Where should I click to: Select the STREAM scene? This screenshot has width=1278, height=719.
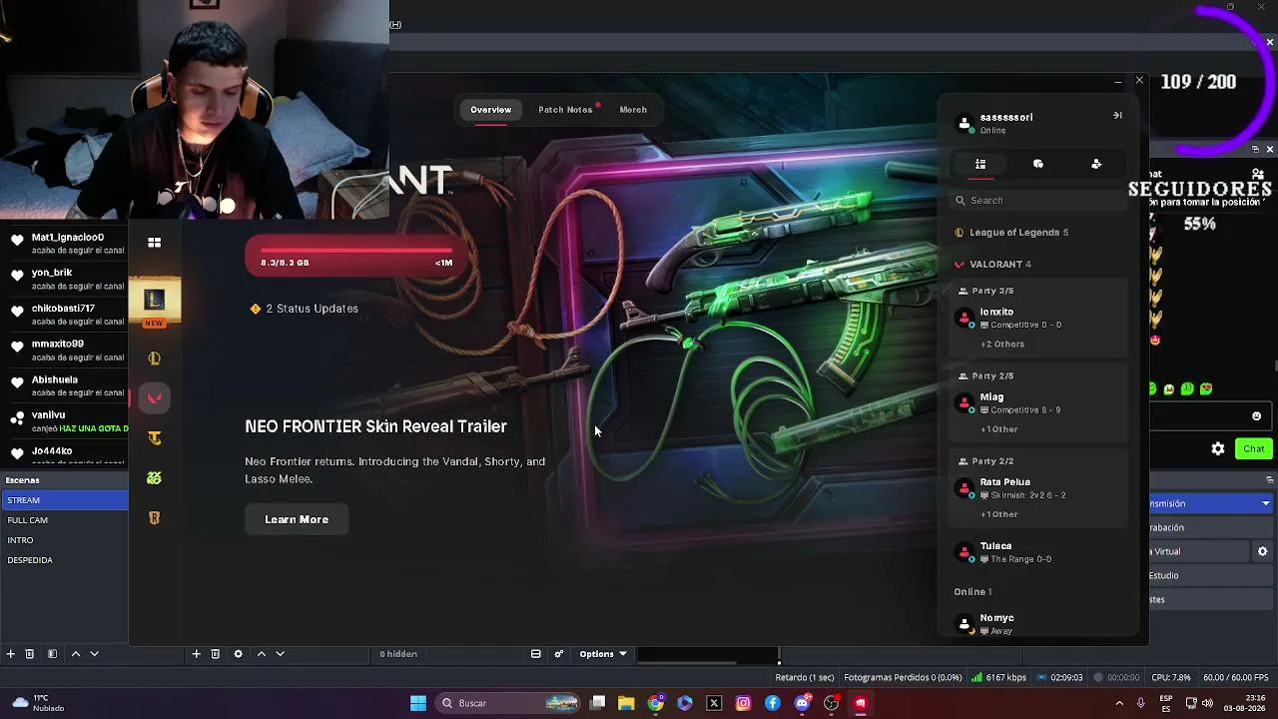(64, 500)
